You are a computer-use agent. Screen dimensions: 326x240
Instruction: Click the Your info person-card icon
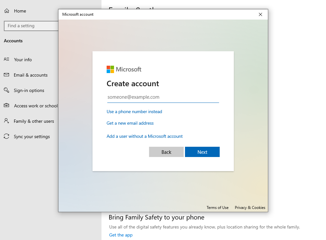coord(6,59)
